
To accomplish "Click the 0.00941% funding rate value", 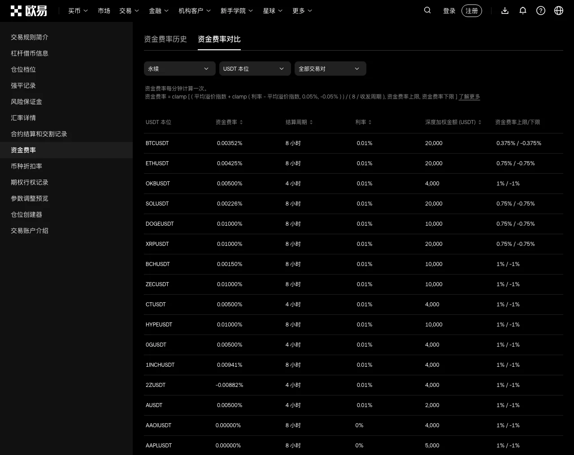I will [230, 365].
